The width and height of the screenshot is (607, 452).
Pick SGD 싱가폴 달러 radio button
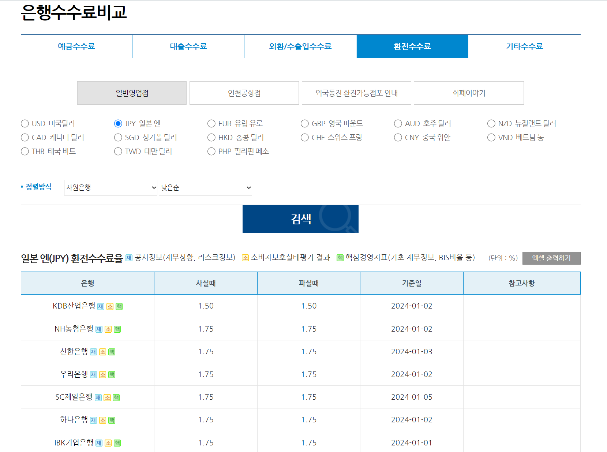(x=118, y=138)
